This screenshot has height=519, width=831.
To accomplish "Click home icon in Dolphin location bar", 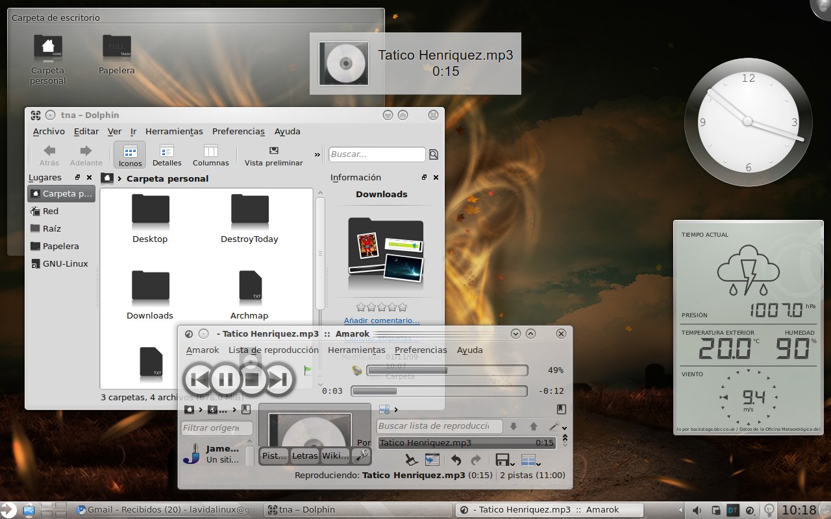I will [107, 178].
